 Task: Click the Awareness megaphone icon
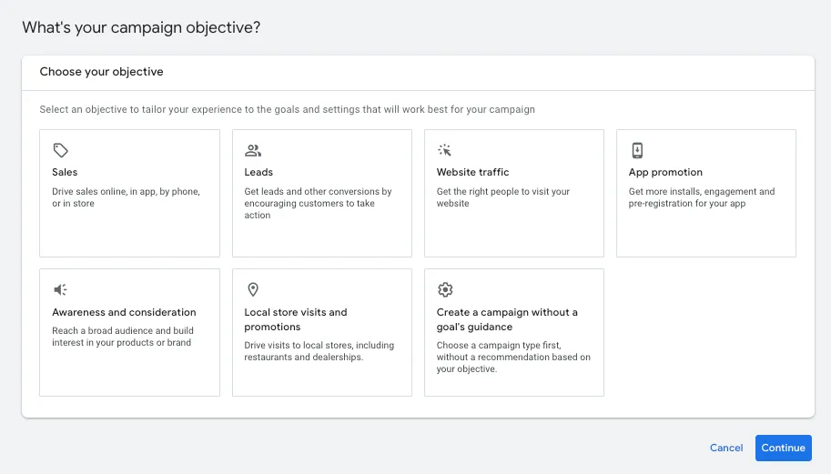[x=60, y=289]
